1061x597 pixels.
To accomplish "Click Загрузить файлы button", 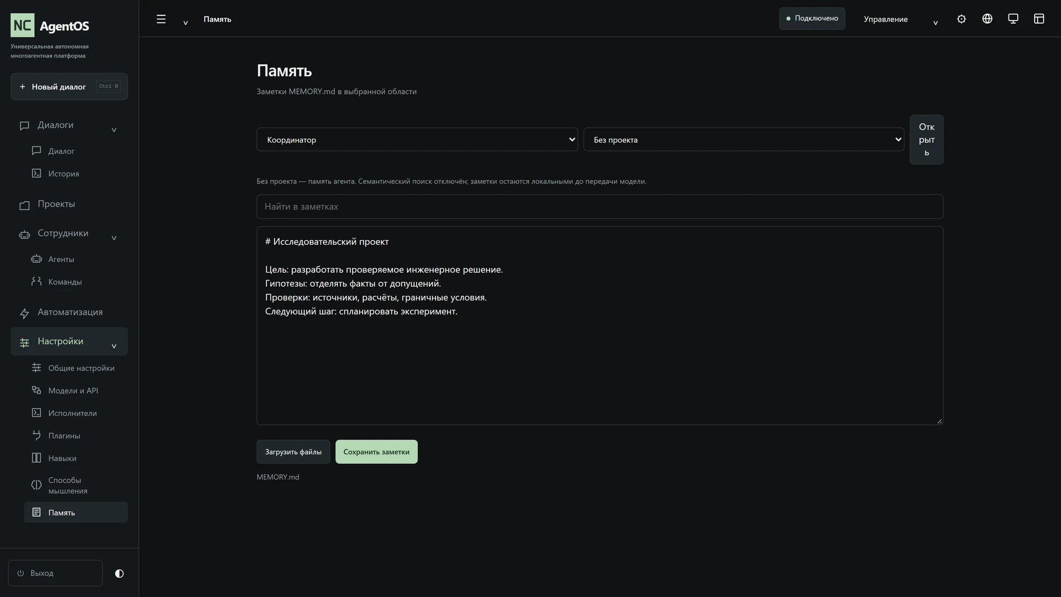I will [x=293, y=452].
